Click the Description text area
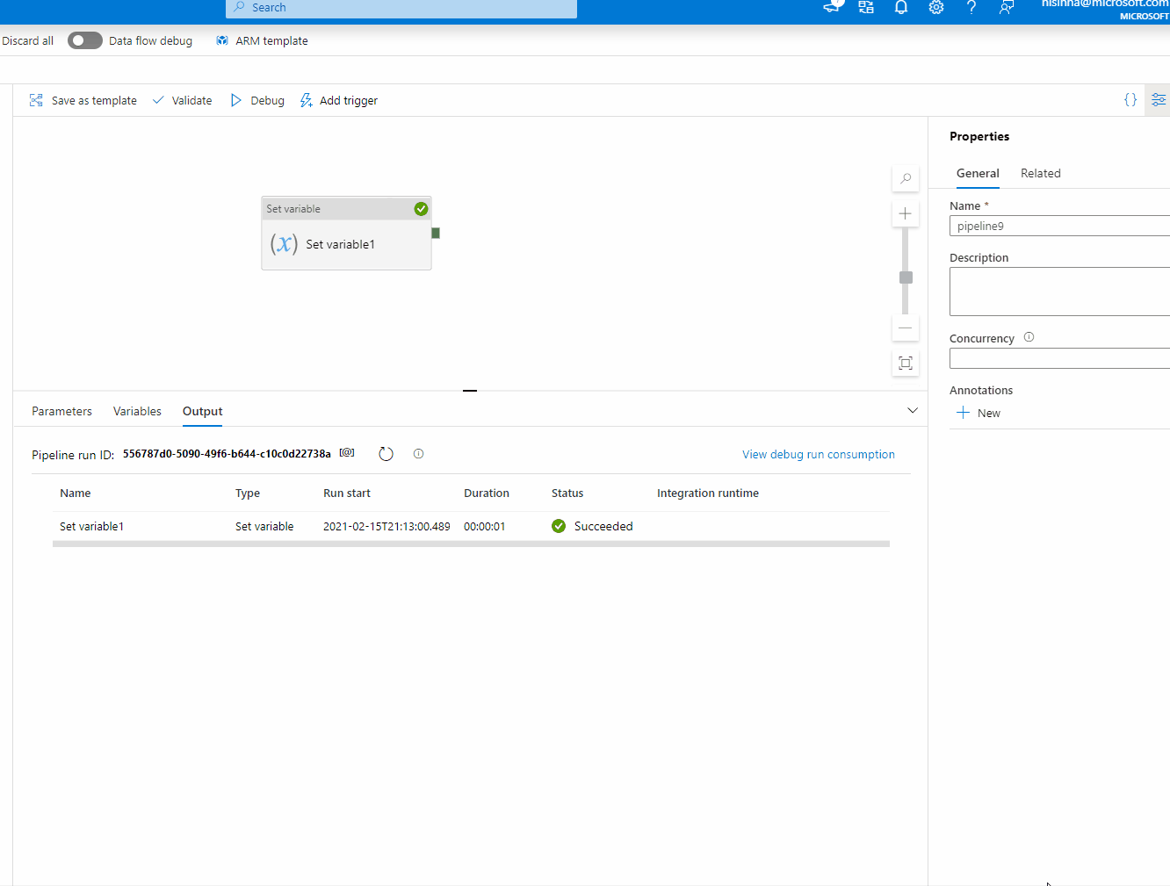The height and width of the screenshot is (886, 1170). click(1060, 292)
